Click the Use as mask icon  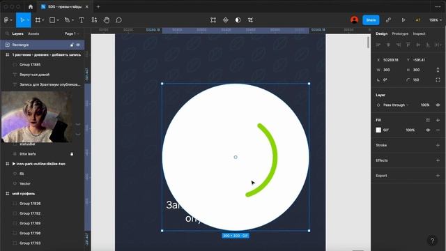coord(238,20)
